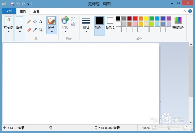Pick the red color swatch

[x=135, y=18]
